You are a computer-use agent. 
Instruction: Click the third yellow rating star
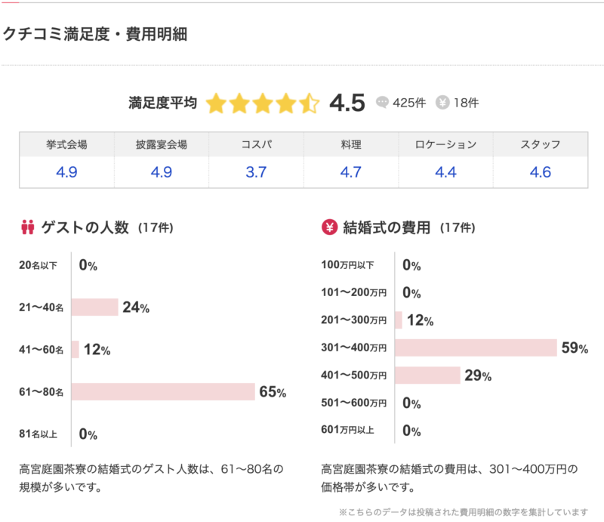262,103
